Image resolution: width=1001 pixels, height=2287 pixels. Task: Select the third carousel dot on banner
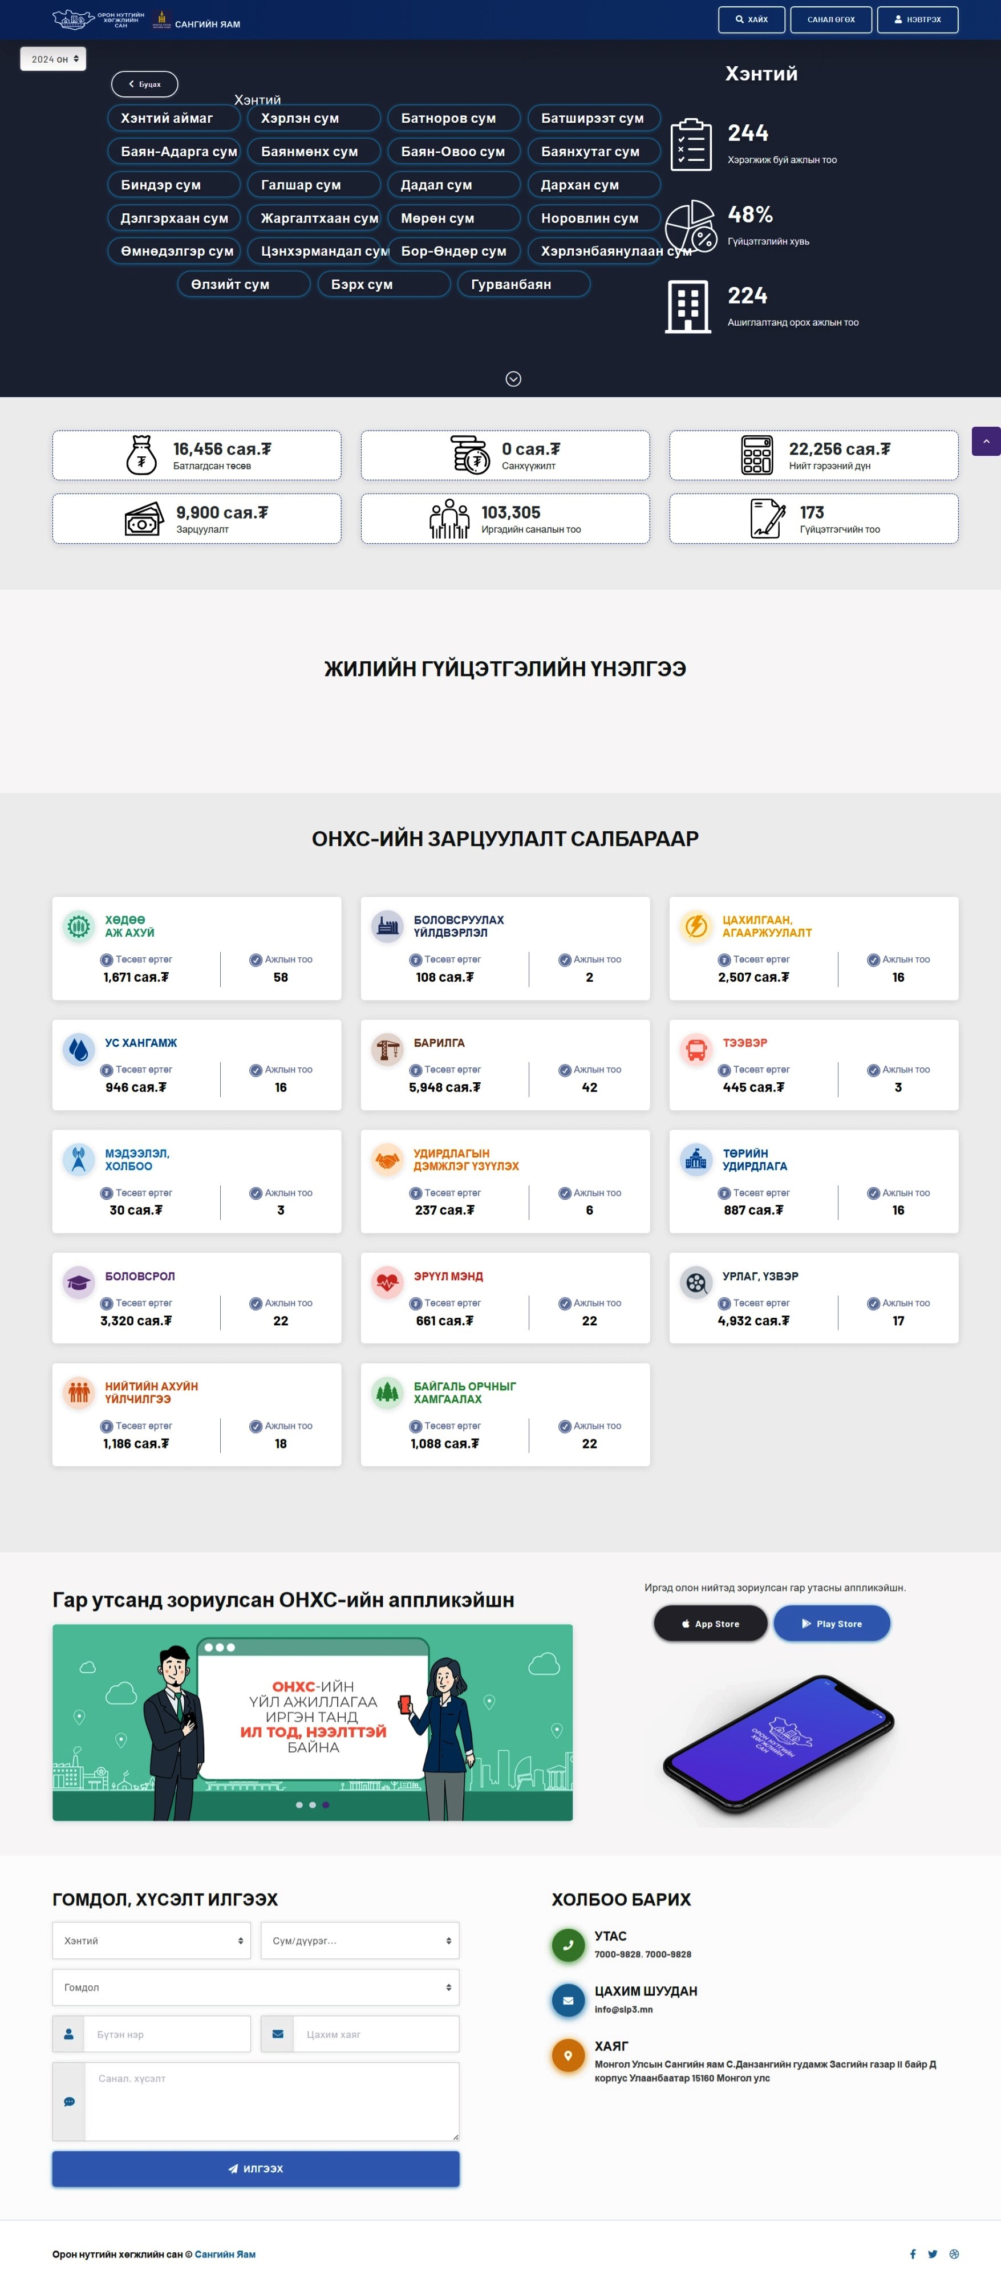pyautogui.click(x=326, y=1804)
